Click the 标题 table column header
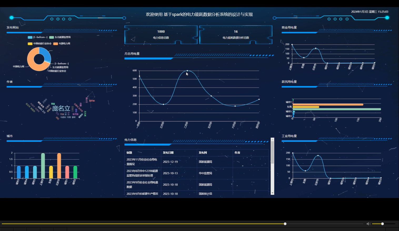 click(143, 153)
